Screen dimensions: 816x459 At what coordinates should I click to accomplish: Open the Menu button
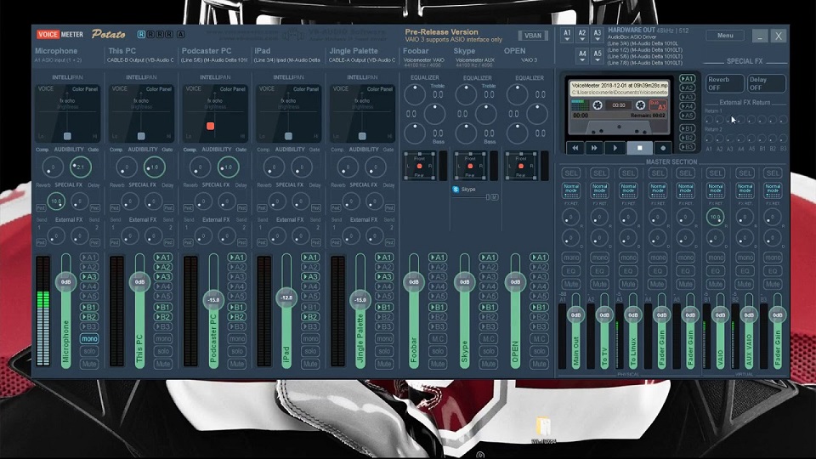(725, 36)
